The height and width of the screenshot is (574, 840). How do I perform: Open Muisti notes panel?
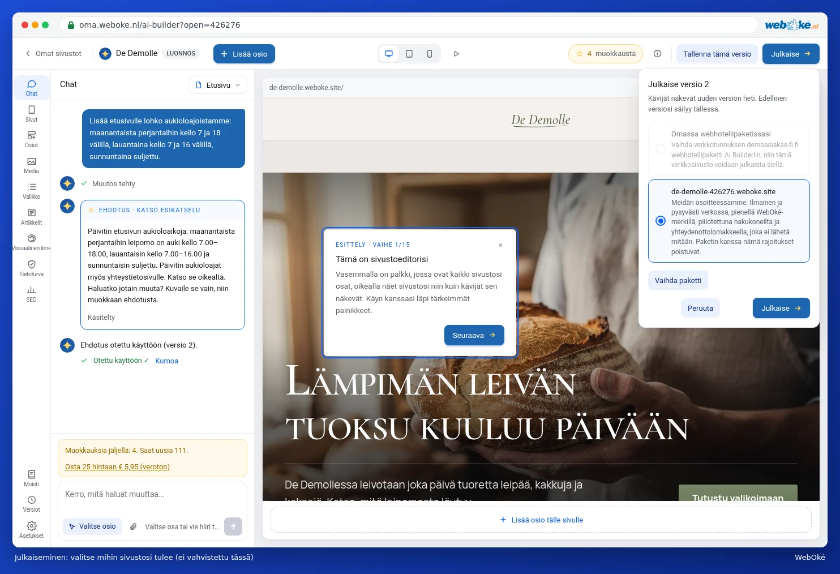[x=31, y=478]
